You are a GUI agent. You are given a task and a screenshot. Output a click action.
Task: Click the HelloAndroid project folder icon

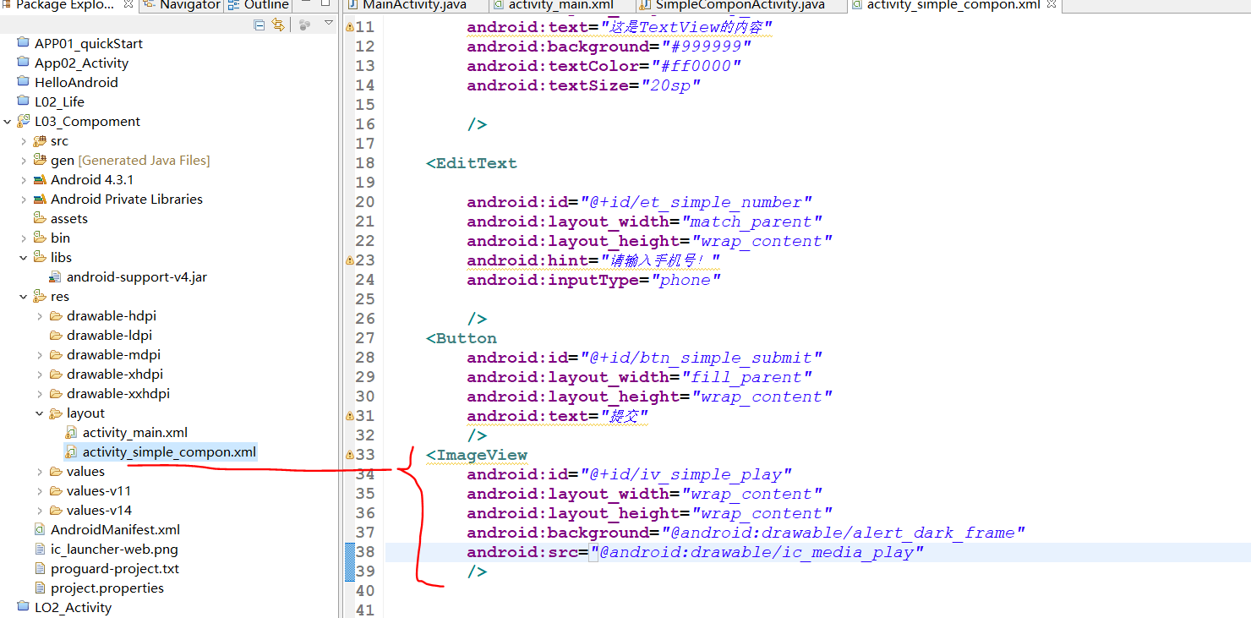point(24,82)
